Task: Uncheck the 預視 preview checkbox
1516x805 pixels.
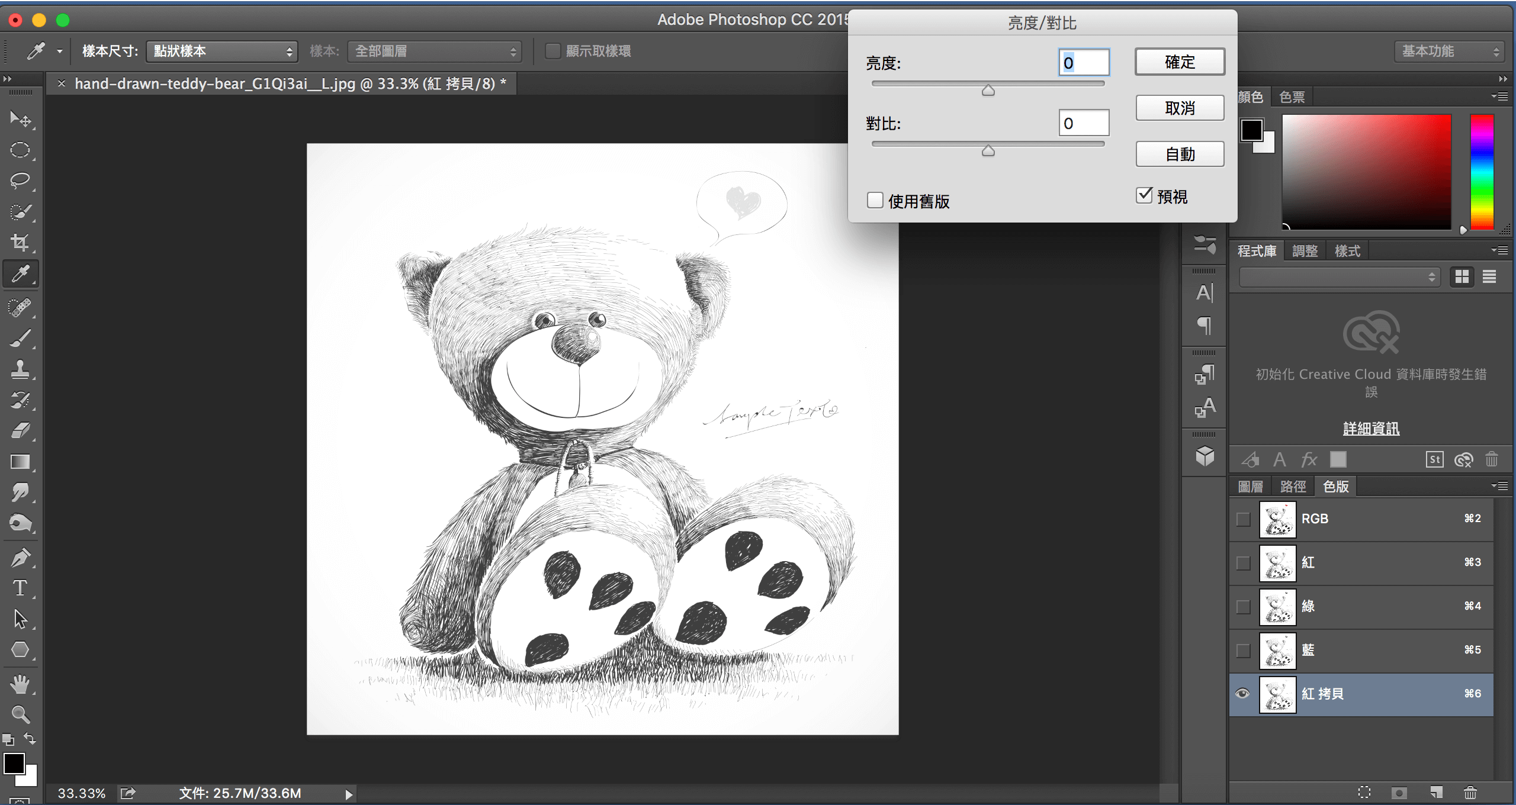Action: tap(1144, 196)
